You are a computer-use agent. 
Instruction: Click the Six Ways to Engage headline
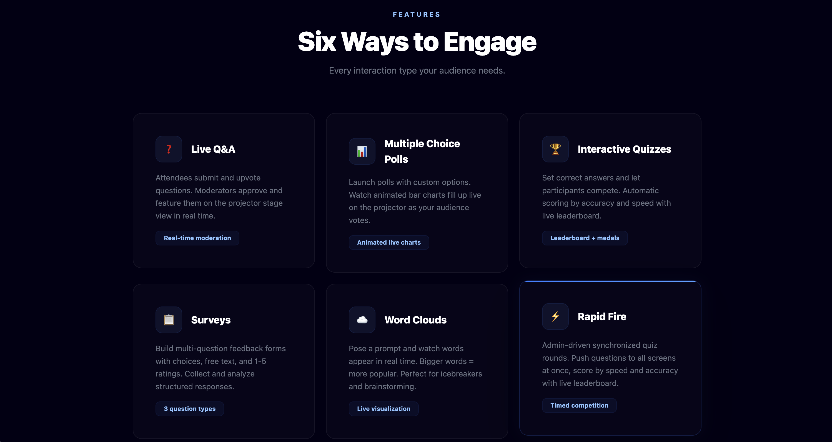point(417,42)
